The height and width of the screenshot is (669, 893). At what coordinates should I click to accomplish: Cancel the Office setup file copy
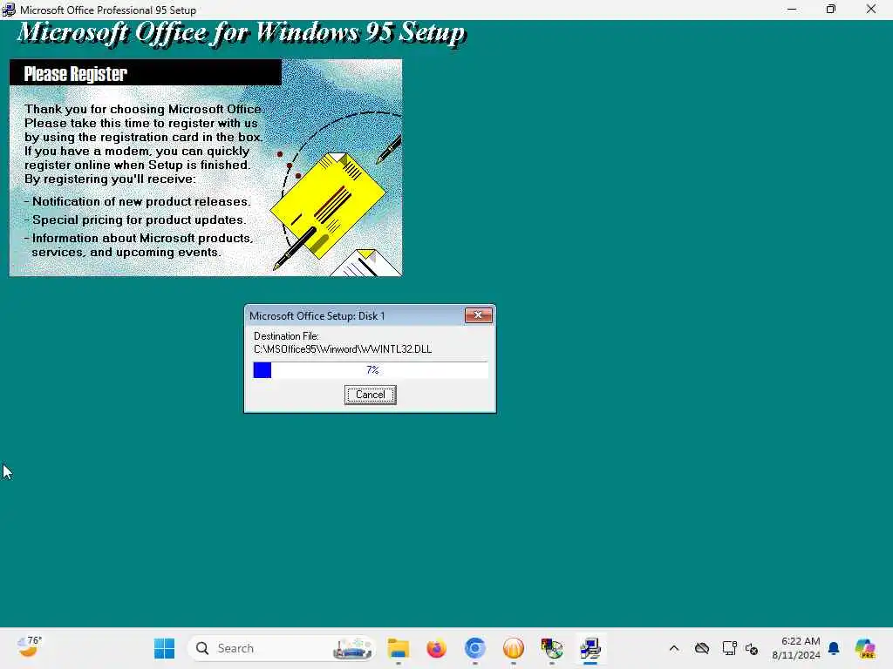(370, 395)
